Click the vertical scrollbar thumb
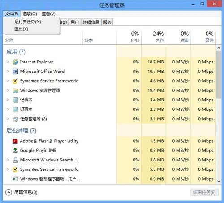This screenshot has width=224, height=203. coord(219,75)
